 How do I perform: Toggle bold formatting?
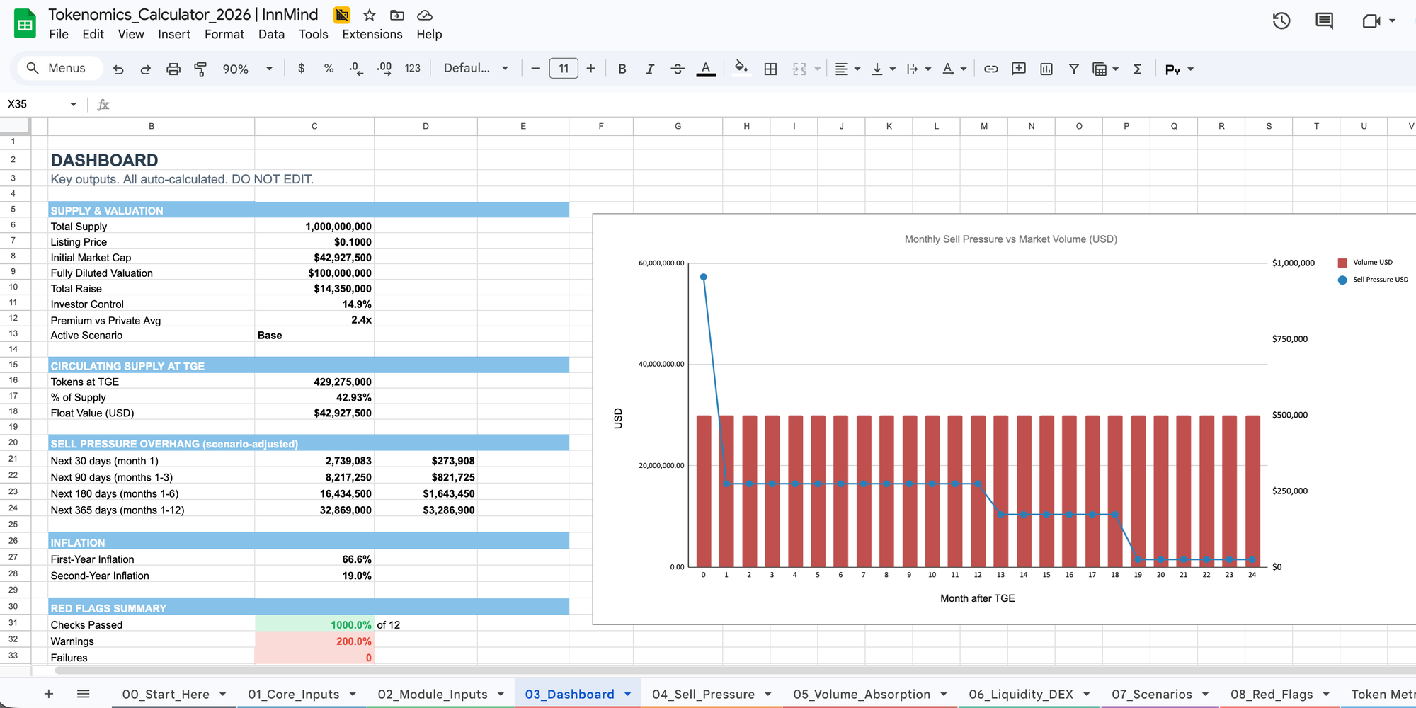[622, 68]
